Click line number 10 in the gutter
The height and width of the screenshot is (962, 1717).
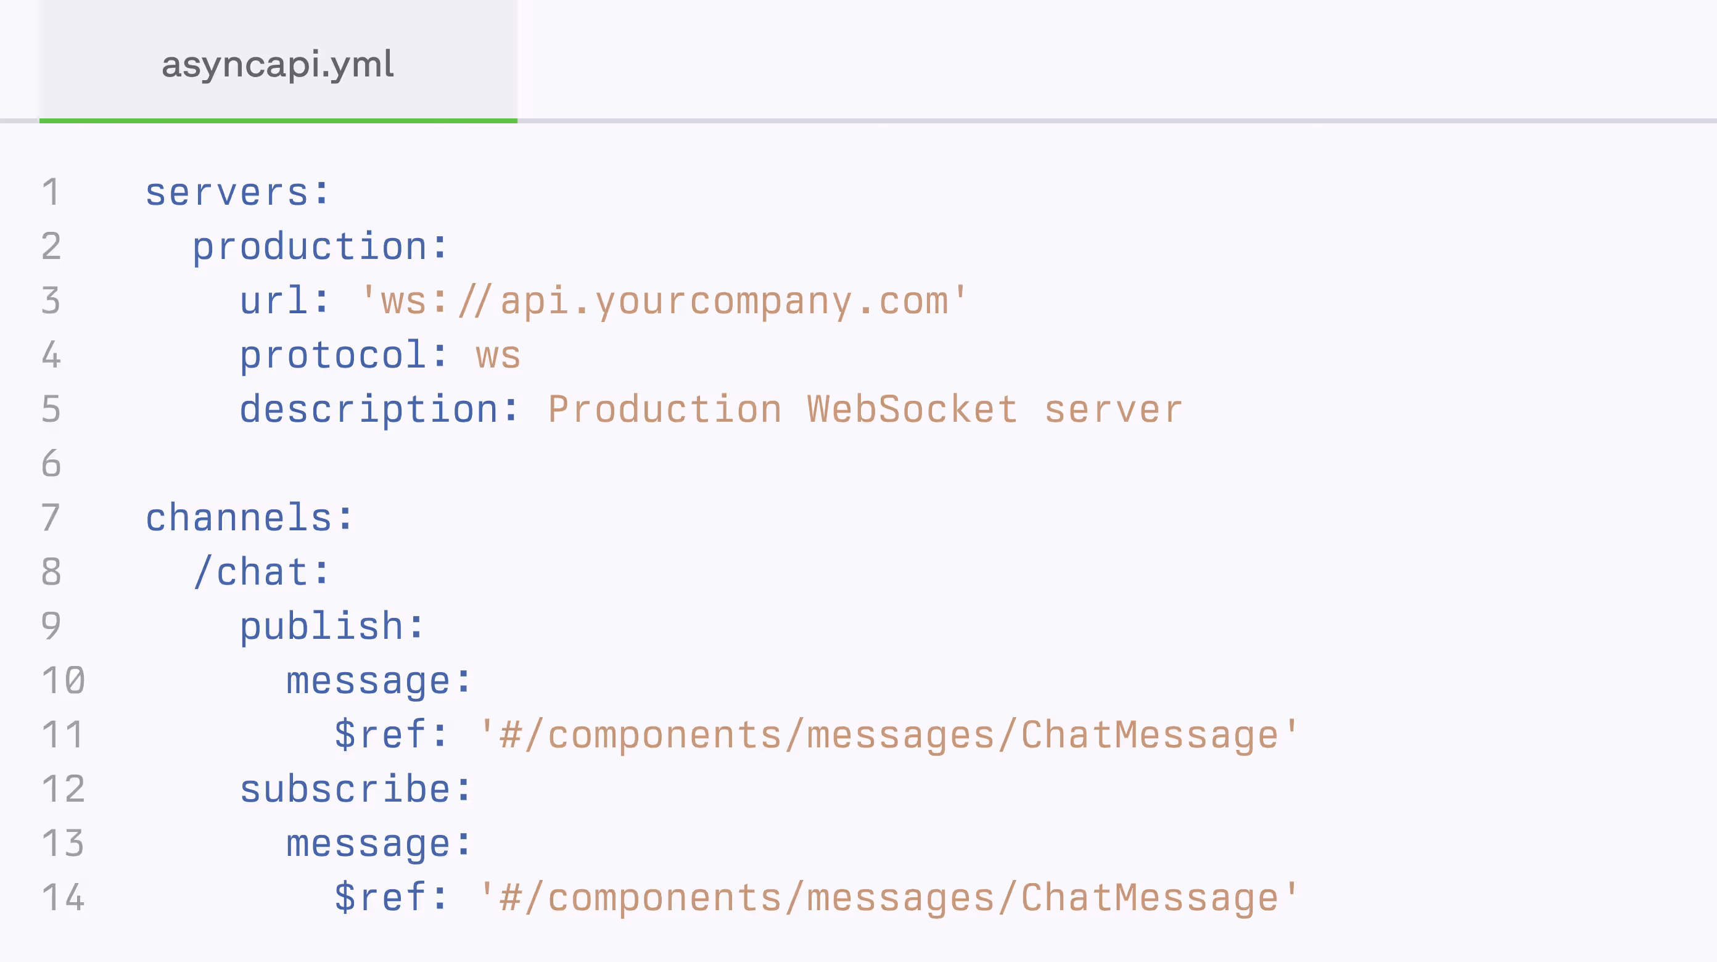coord(64,681)
